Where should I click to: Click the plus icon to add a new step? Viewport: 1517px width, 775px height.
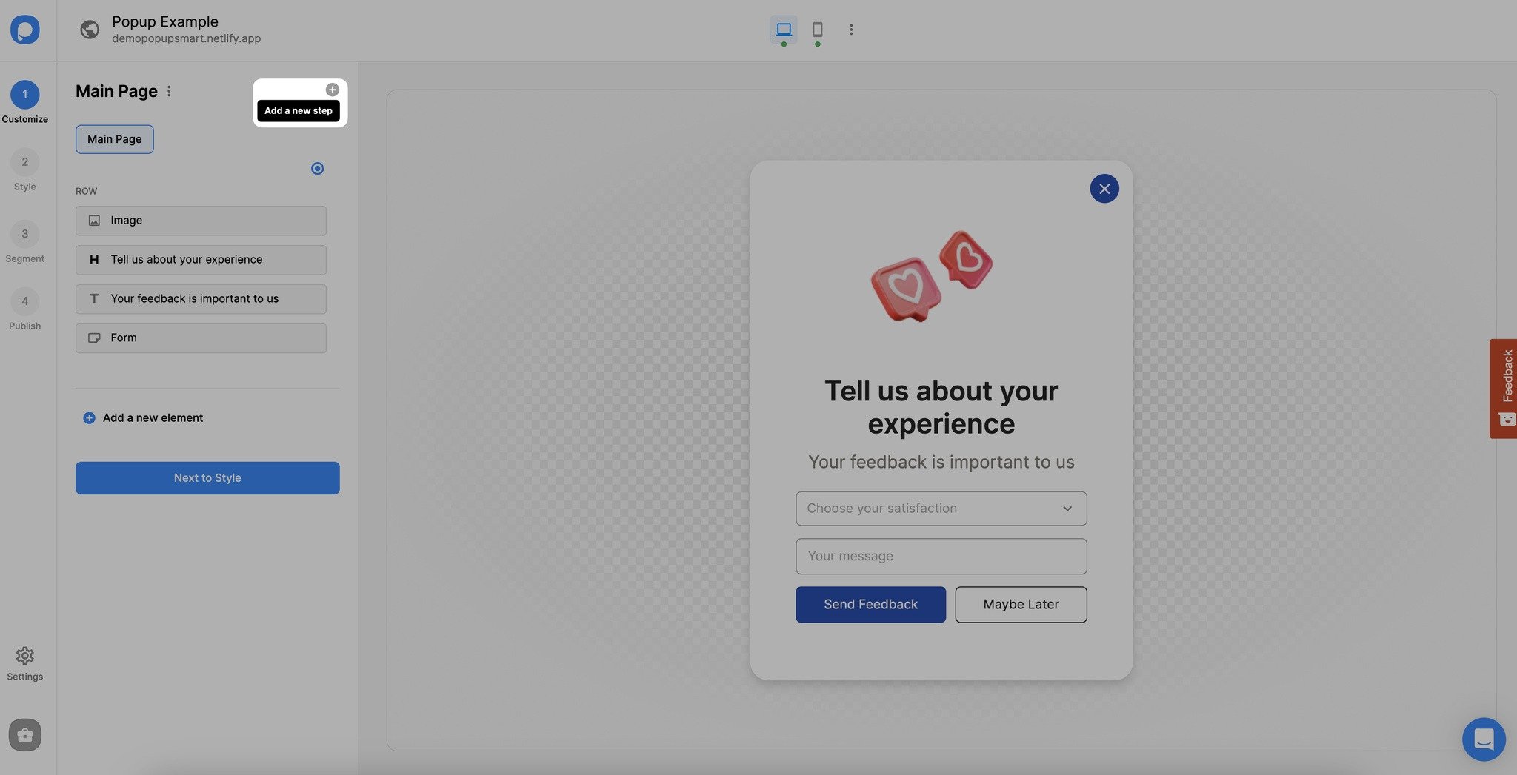[x=332, y=89]
